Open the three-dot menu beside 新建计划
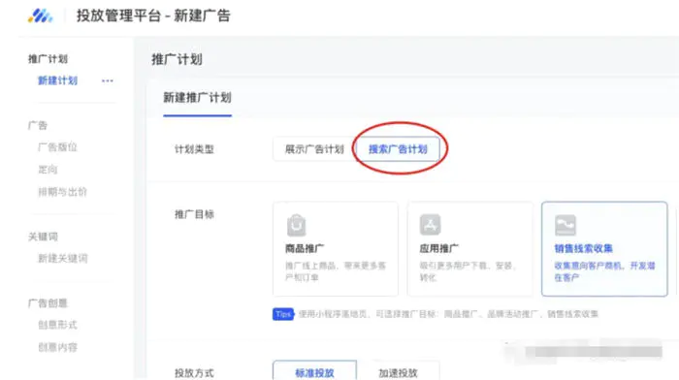 108,80
